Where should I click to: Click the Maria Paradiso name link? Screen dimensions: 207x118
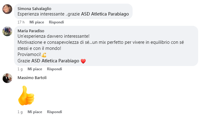click(31, 31)
